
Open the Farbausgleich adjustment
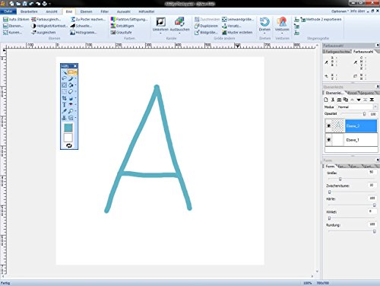46,19
